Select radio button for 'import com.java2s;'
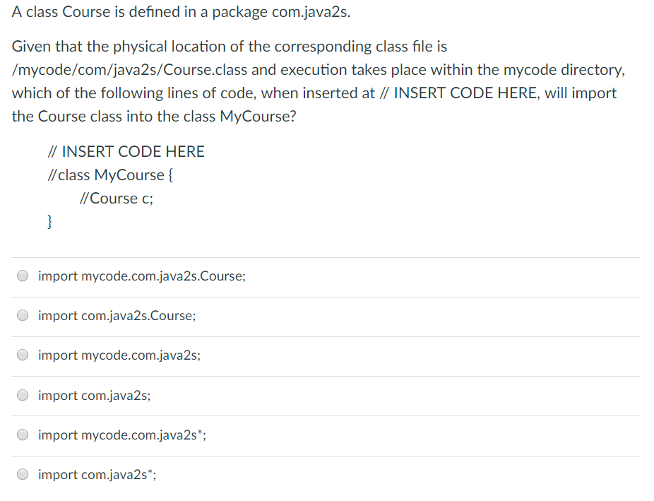This screenshot has height=501, width=654. click(x=22, y=395)
